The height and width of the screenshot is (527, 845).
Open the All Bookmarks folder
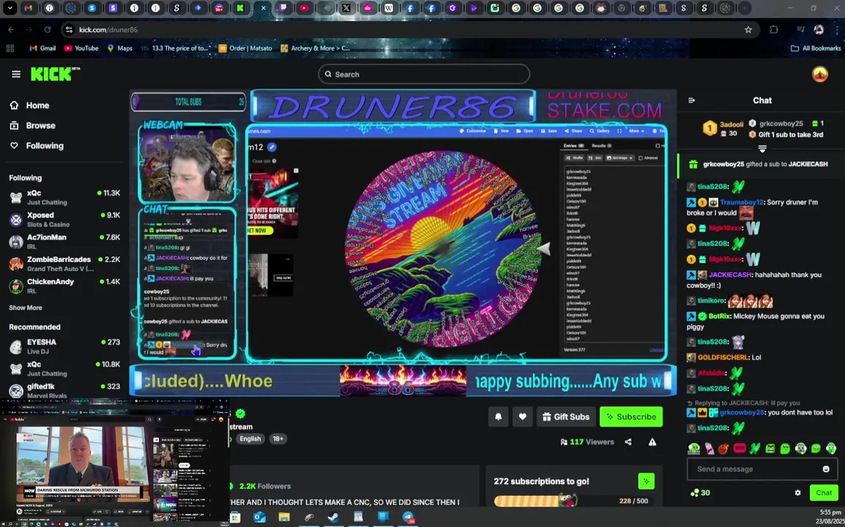pyautogui.click(x=816, y=48)
